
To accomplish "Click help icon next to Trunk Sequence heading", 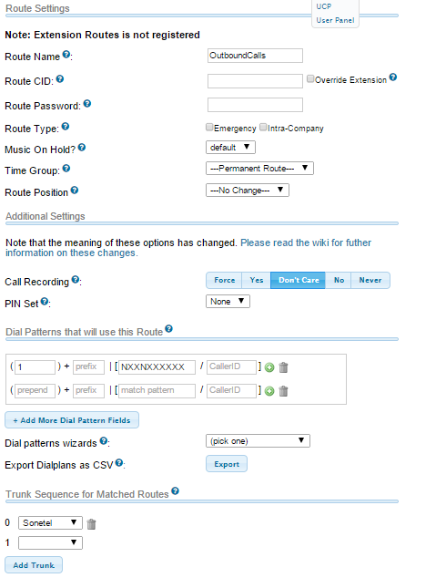I will point(175,490).
